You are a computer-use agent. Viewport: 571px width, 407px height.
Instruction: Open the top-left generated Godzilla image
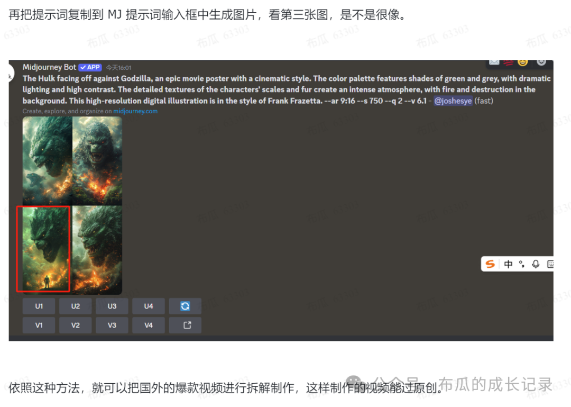(48, 161)
